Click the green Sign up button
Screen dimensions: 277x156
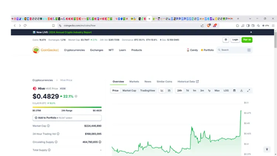(247, 40)
